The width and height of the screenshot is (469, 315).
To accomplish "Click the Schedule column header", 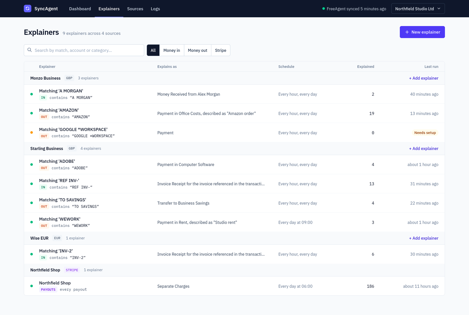I will coord(286,66).
